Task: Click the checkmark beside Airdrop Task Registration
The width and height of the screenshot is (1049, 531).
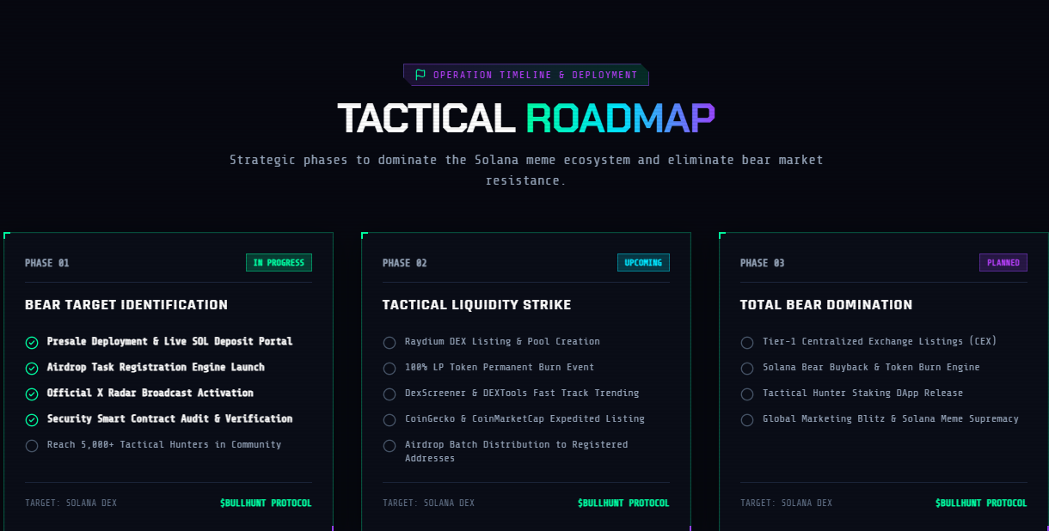Action: coord(32,369)
